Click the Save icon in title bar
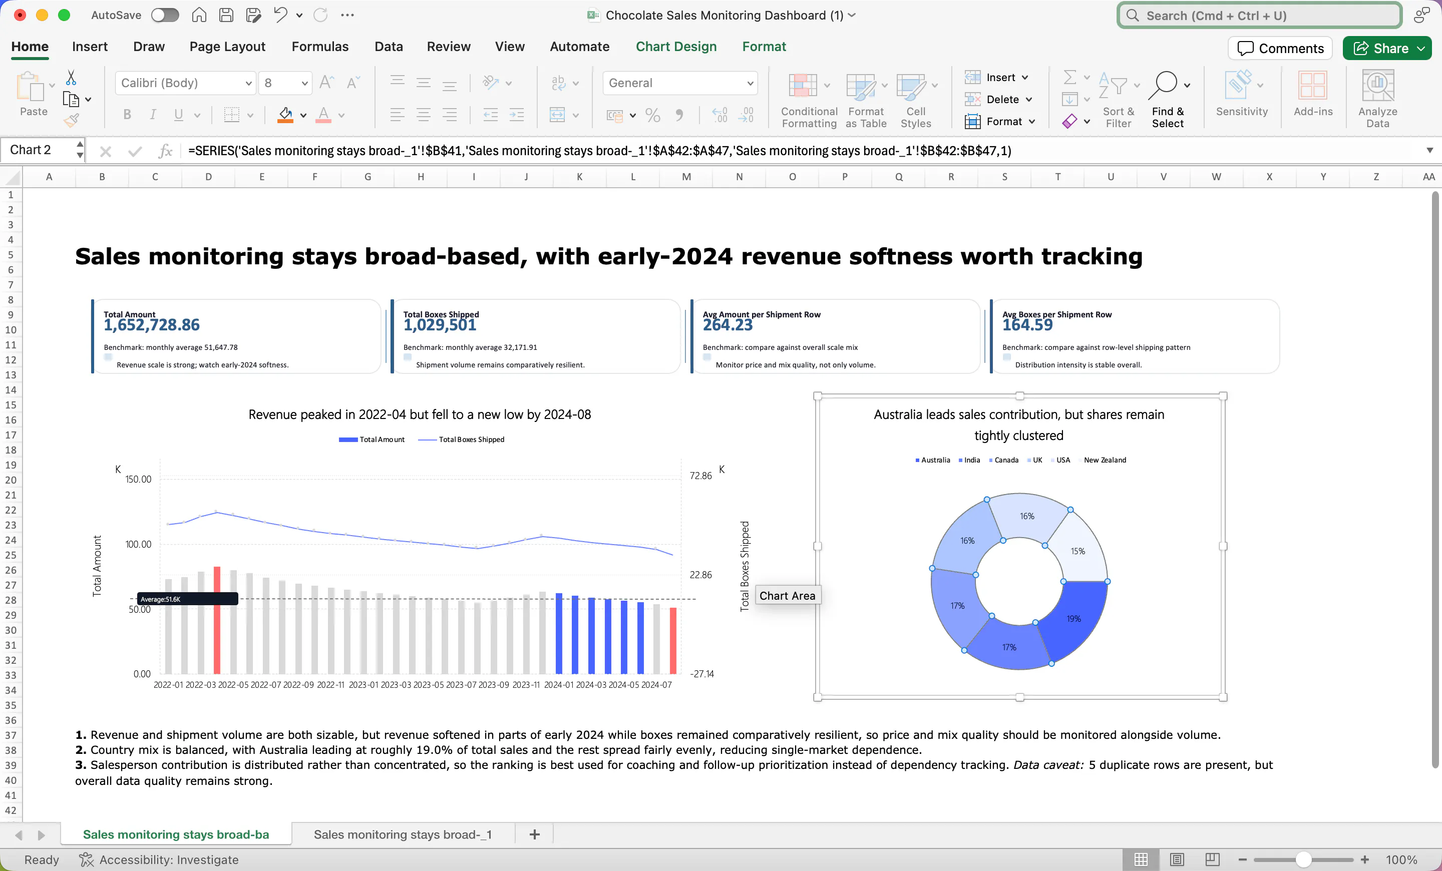Image resolution: width=1442 pixels, height=871 pixels. (226, 15)
